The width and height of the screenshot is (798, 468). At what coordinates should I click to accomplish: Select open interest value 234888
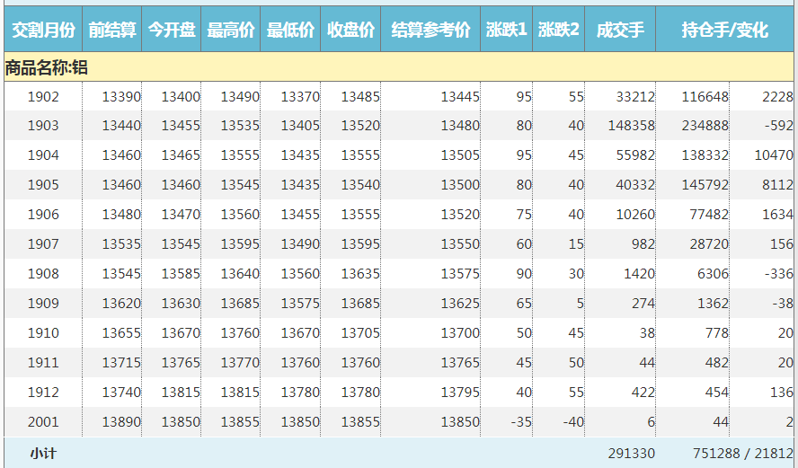click(705, 127)
